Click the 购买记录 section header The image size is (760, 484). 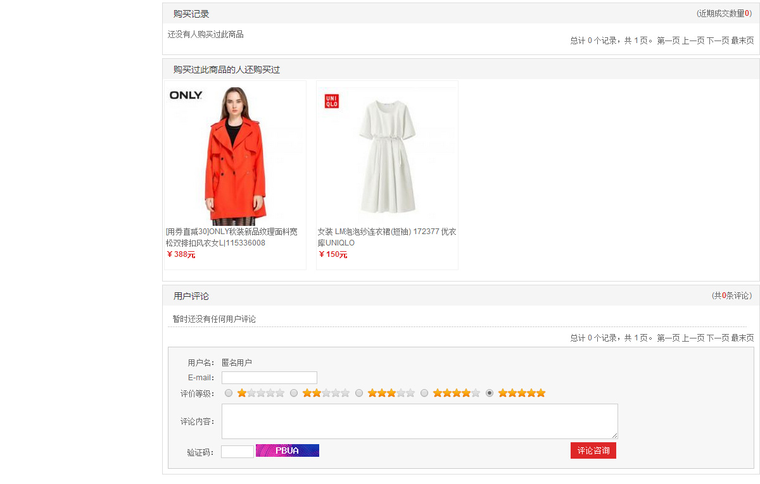[x=191, y=14]
